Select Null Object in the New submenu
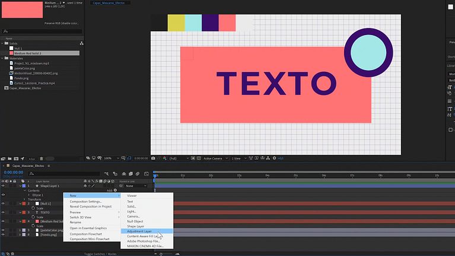Viewport: 455px width, 256px height. (x=136, y=221)
